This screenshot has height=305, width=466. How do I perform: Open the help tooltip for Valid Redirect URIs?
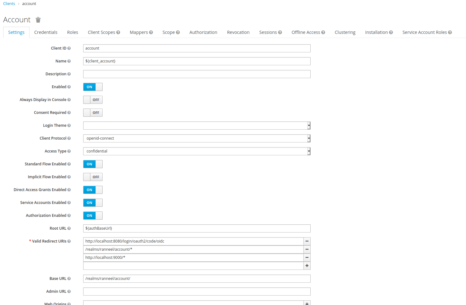[x=69, y=241]
